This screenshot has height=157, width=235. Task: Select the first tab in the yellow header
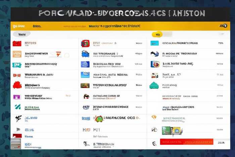tap(16, 25)
